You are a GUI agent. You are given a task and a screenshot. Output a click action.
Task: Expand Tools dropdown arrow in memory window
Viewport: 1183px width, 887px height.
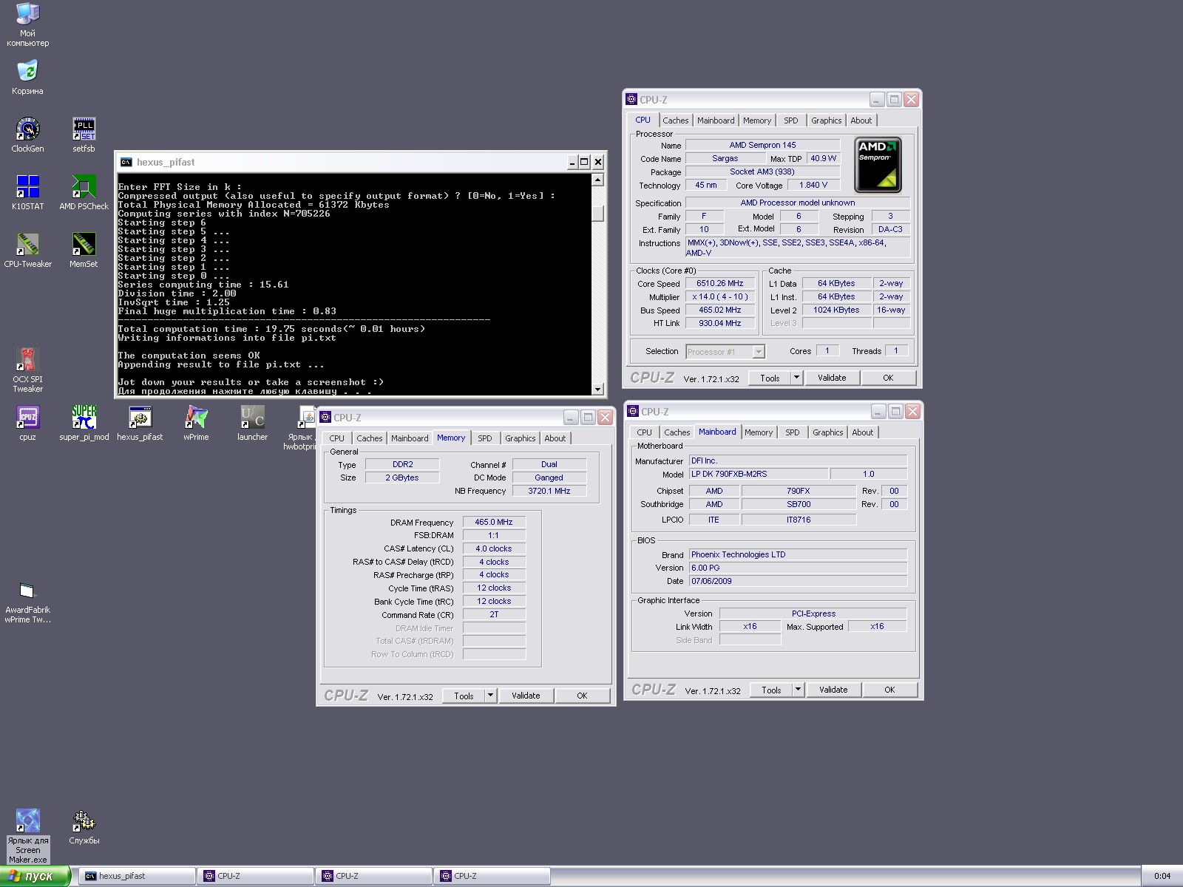click(x=490, y=696)
